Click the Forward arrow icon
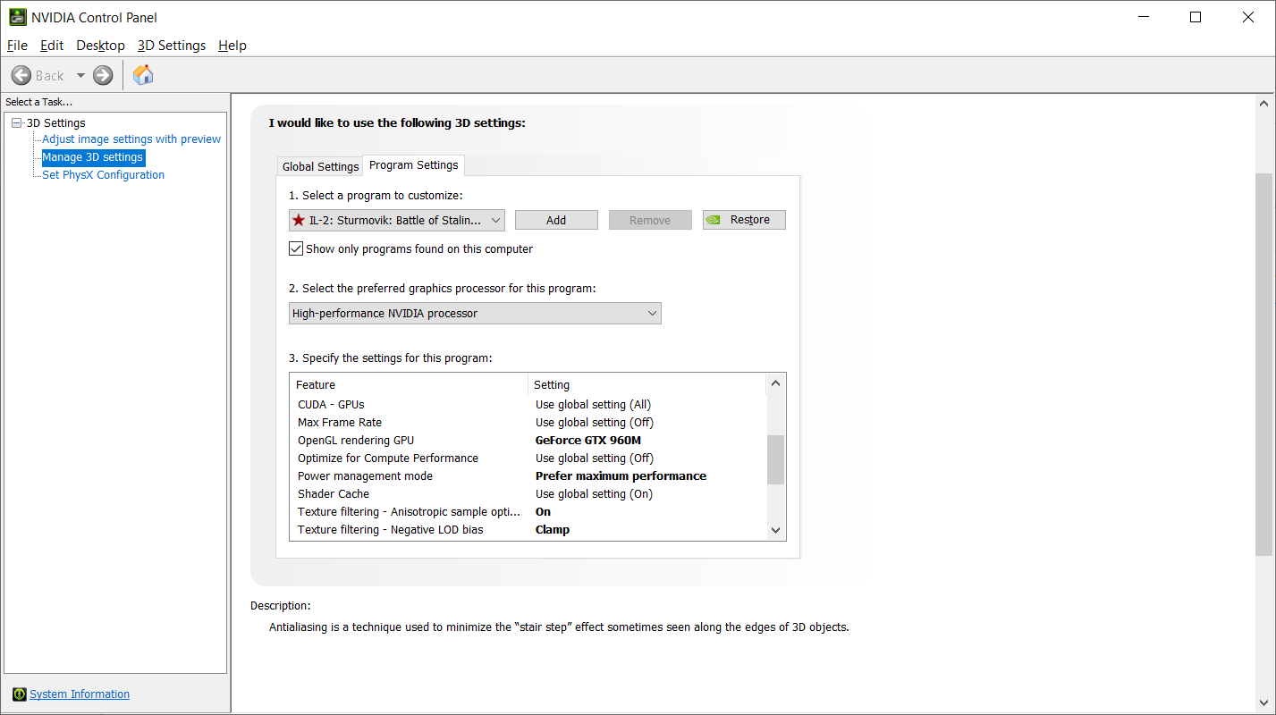Viewport: 1276px width, 715px height. pyautogui.click(x=103, y=75)
